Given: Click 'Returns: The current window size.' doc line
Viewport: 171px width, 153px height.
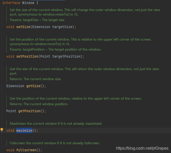Looking at the screenshot, I should pyautogui.click(x=35, y=79).
